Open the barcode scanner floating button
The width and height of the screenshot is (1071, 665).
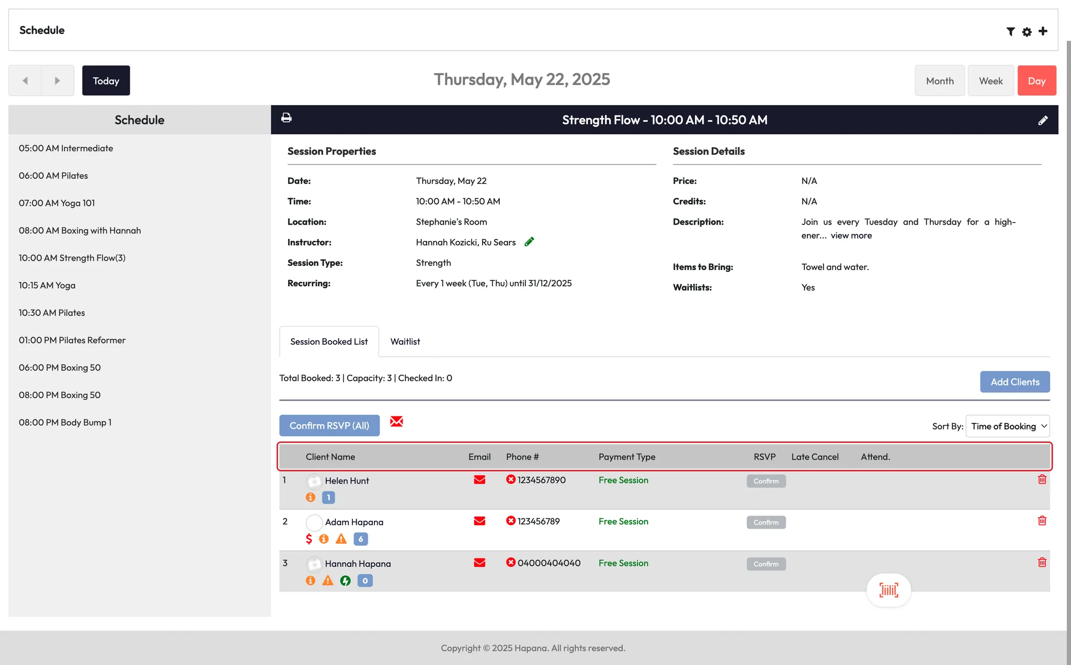888,590
